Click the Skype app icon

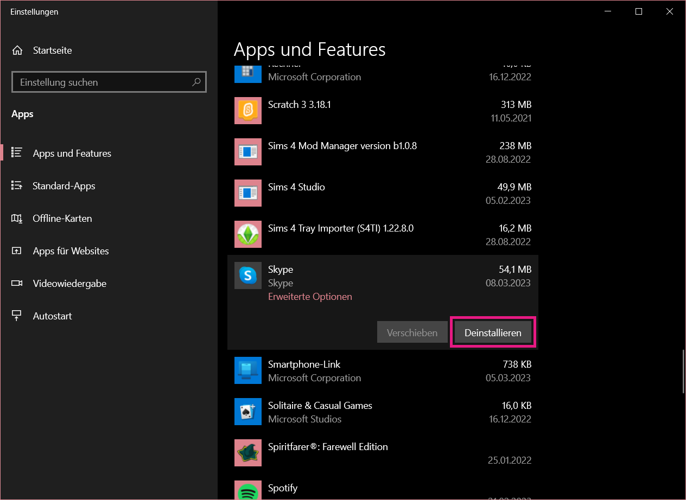point(247,275)
